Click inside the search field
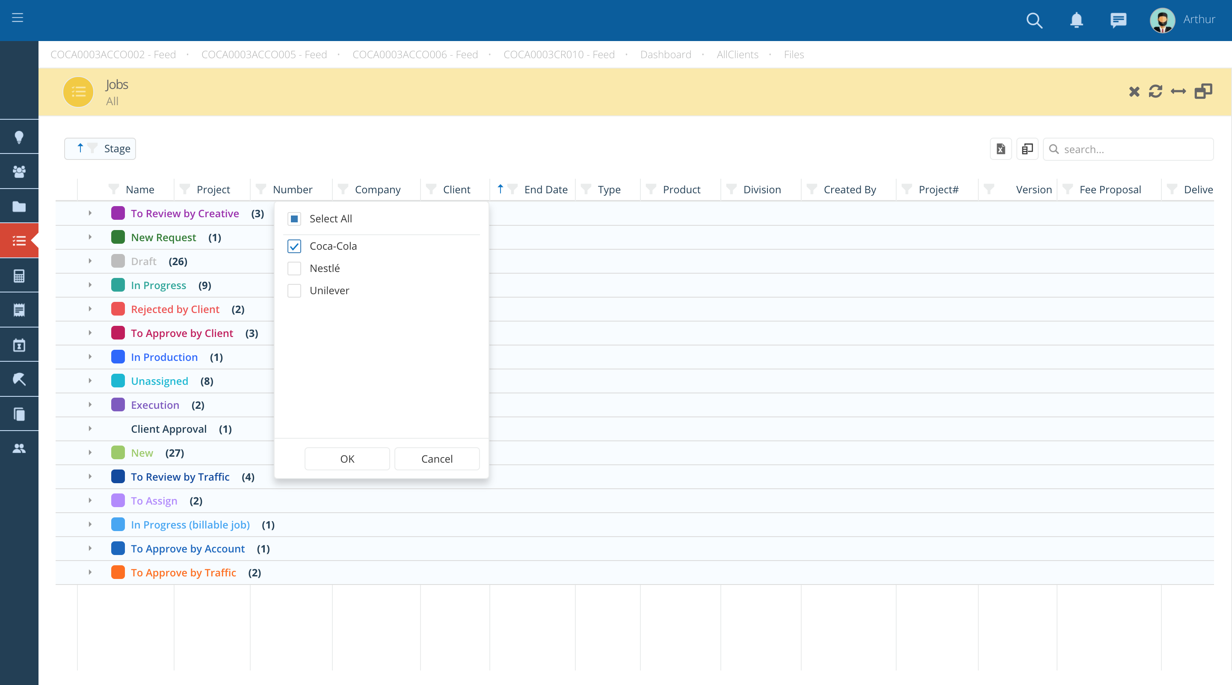The image size is (1232, 685). [x=1129, y=149]
